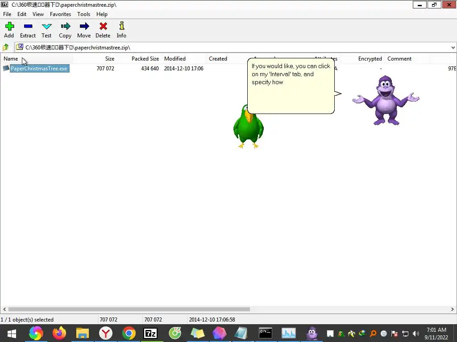The height and width of the screenshot is (342, 457).
Task: Open the Info toolbar icon
Action: 121,30
